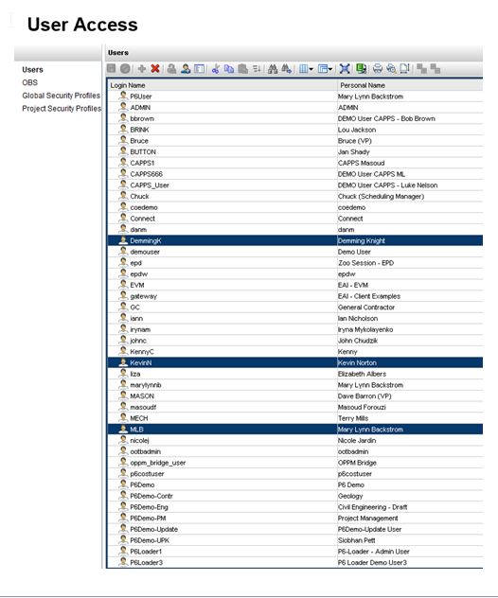Select the P6Demo-PM login row
This screenshot has height=598, width=498.
click(x=294, y=518)
